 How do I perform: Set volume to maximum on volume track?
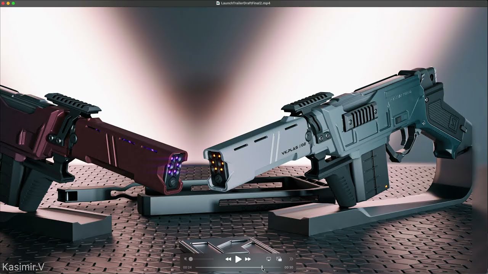click(x=213, y=259)
